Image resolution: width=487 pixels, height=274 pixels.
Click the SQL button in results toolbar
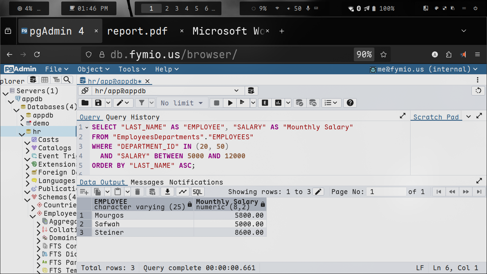pyautogui.click(x=197, y=192)
